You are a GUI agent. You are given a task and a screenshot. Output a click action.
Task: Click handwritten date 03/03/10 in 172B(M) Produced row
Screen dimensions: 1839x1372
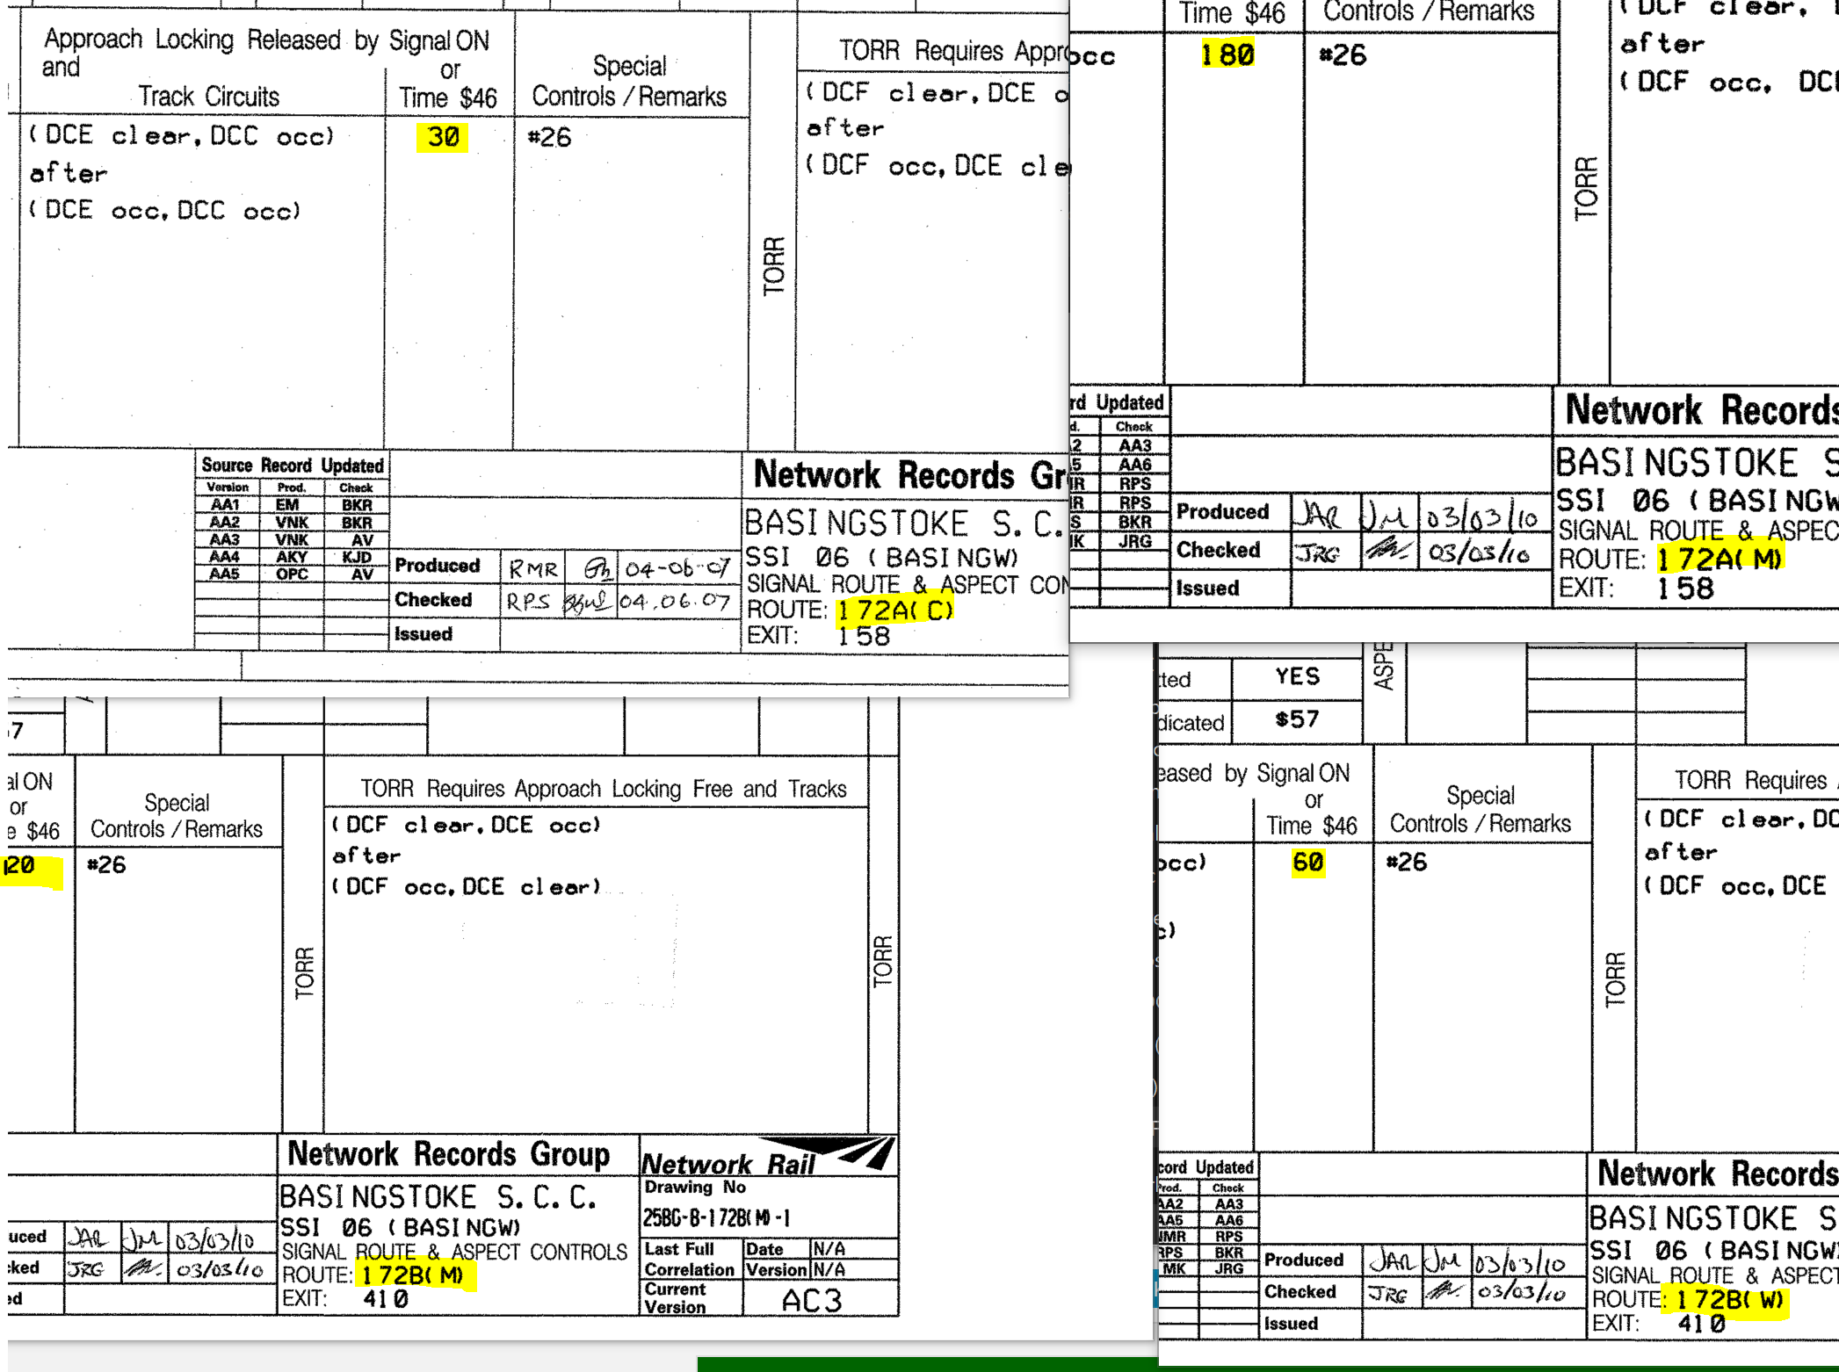(214, 1240)
